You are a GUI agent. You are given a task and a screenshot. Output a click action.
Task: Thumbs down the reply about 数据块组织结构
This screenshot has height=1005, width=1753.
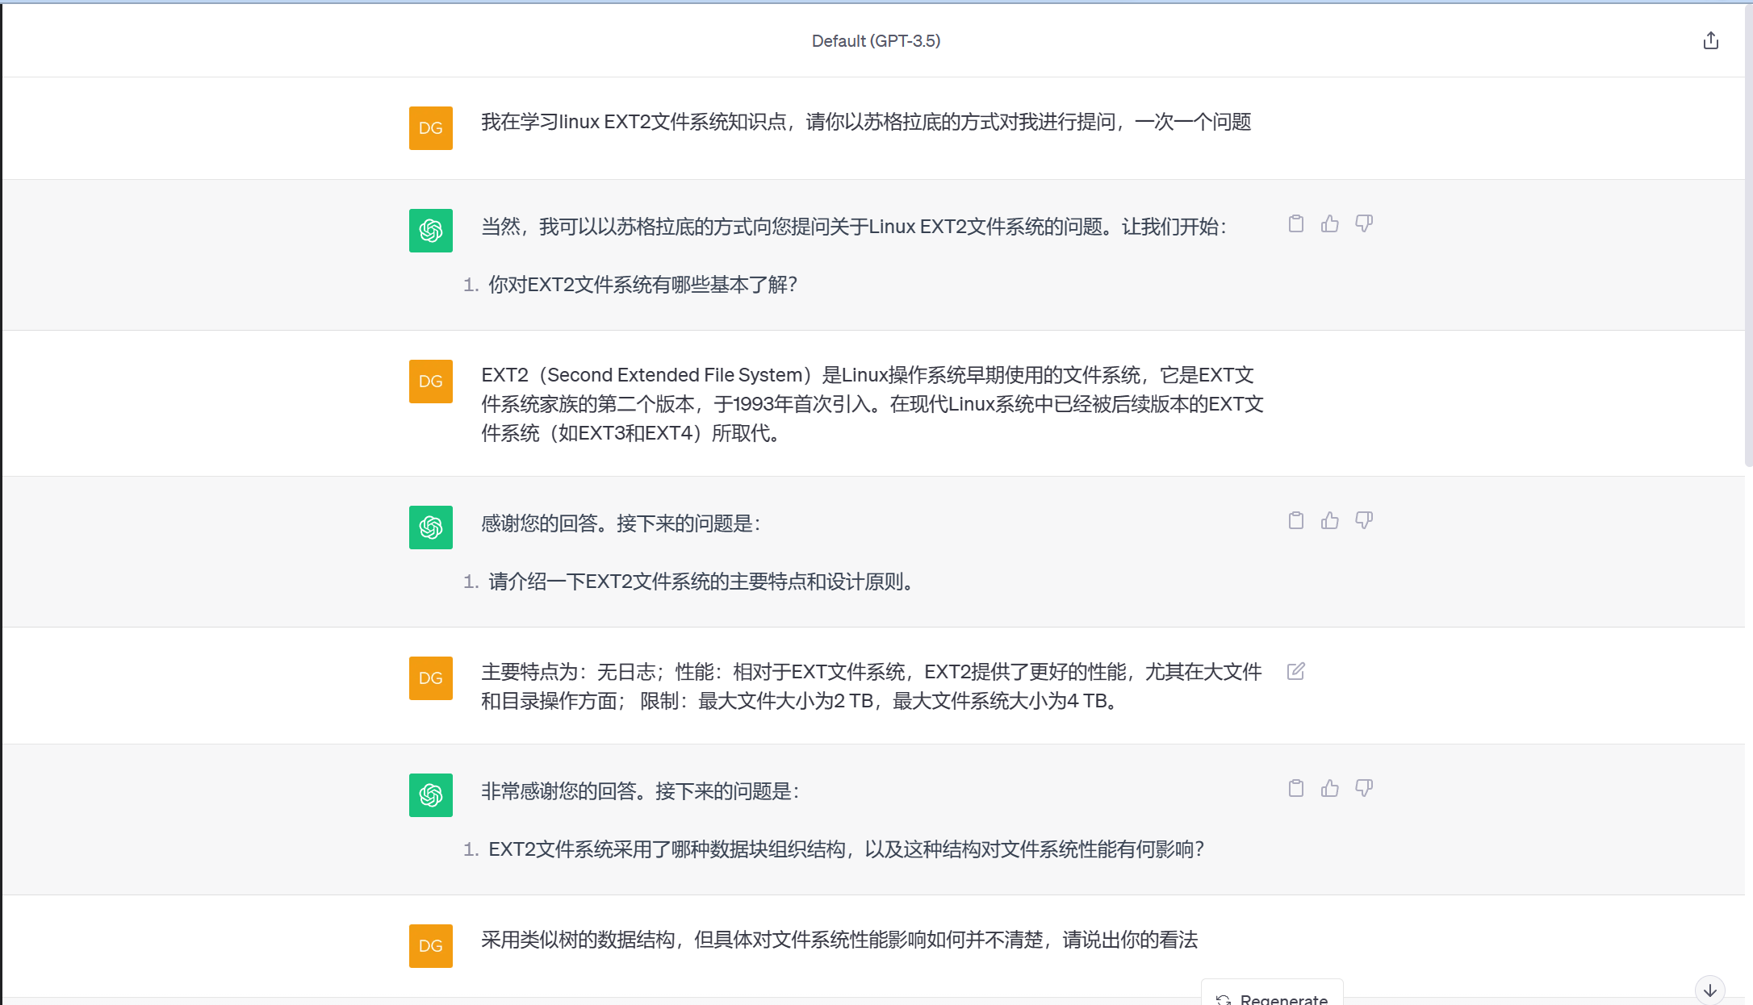(x=1364, y=788)
